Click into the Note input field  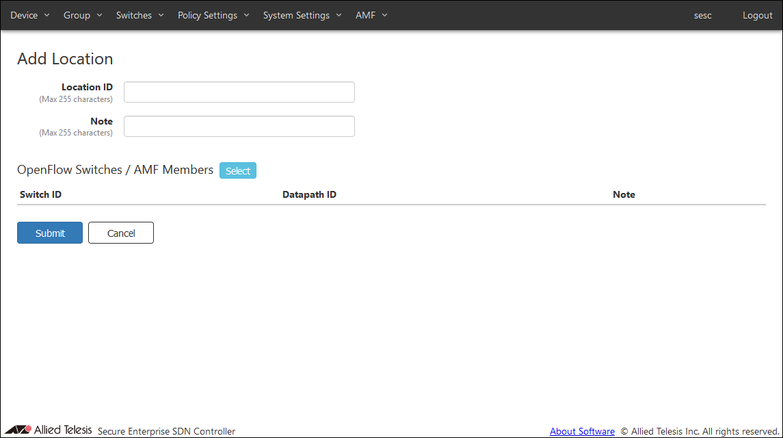tap(239, 127)
